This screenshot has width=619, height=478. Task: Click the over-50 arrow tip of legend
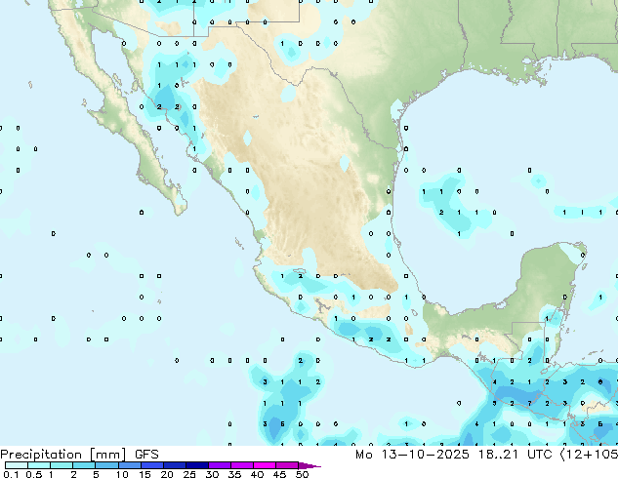click(309, 466)
